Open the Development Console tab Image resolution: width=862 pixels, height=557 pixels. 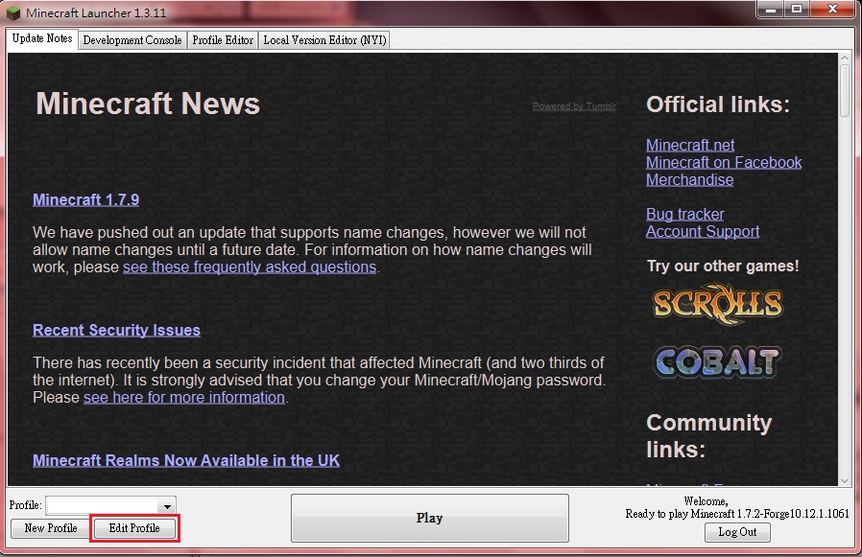[x=132, y=40]
